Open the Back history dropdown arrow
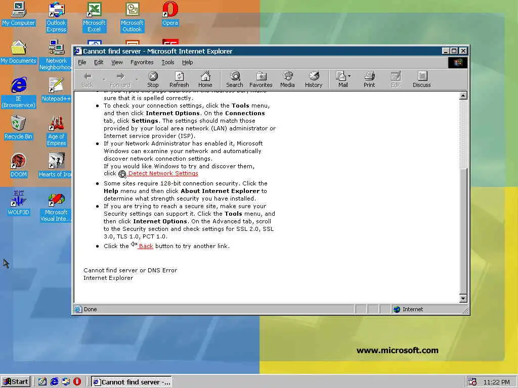Viewport: 518px width, 388px height. (103, 79)
